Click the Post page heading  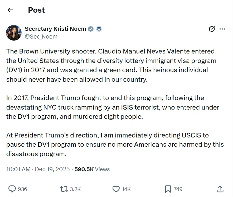(x=36, y=10)
